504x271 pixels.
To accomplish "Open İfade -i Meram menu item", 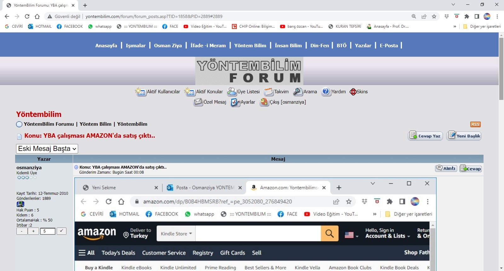I will [x=208, y=45].
